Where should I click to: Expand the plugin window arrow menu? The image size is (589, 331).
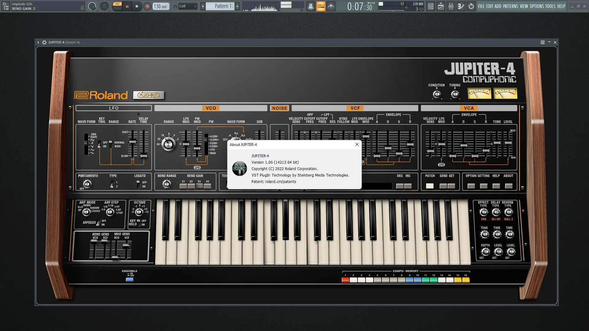click(38, 42)
